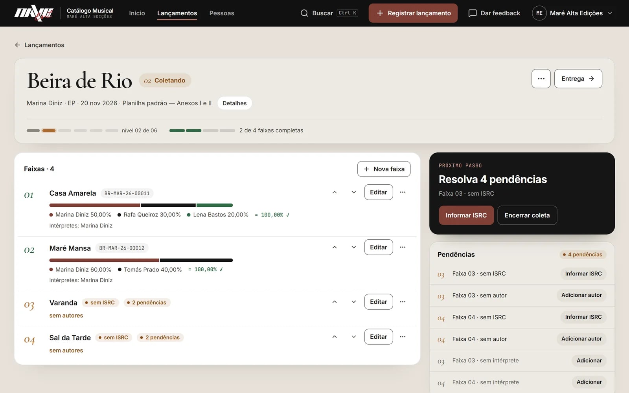Move Maré Mansa track up

coord(335,247)
